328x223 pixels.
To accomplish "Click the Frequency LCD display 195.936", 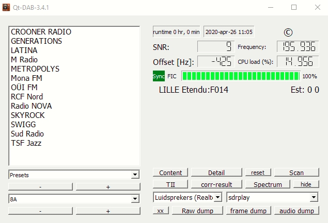I will point(298,46).
